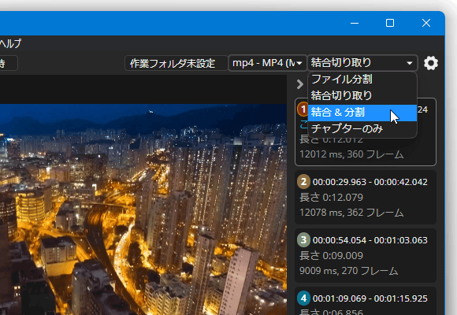Click 12078 ms, 362 フレーム text

click(351, 213)
